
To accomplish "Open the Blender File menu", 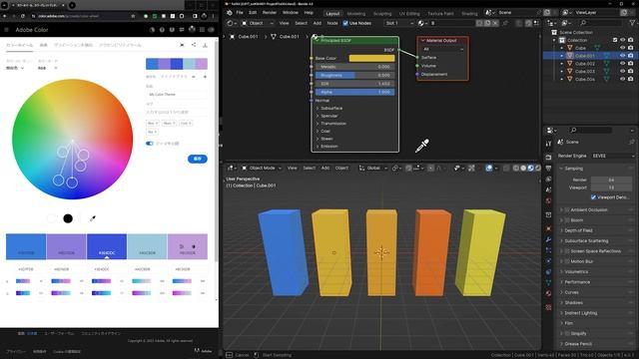I will pos(240,13).
